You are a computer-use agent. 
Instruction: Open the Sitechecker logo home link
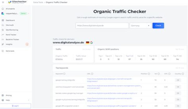pyautogui.click(x=17, y=2)
